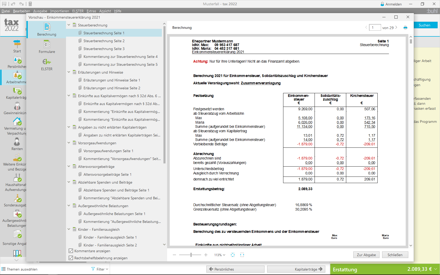This screenshot has width=440, height=275.
Task: Open the Gewinneinkünfte sidebar section
Action: tap(15, 108)
